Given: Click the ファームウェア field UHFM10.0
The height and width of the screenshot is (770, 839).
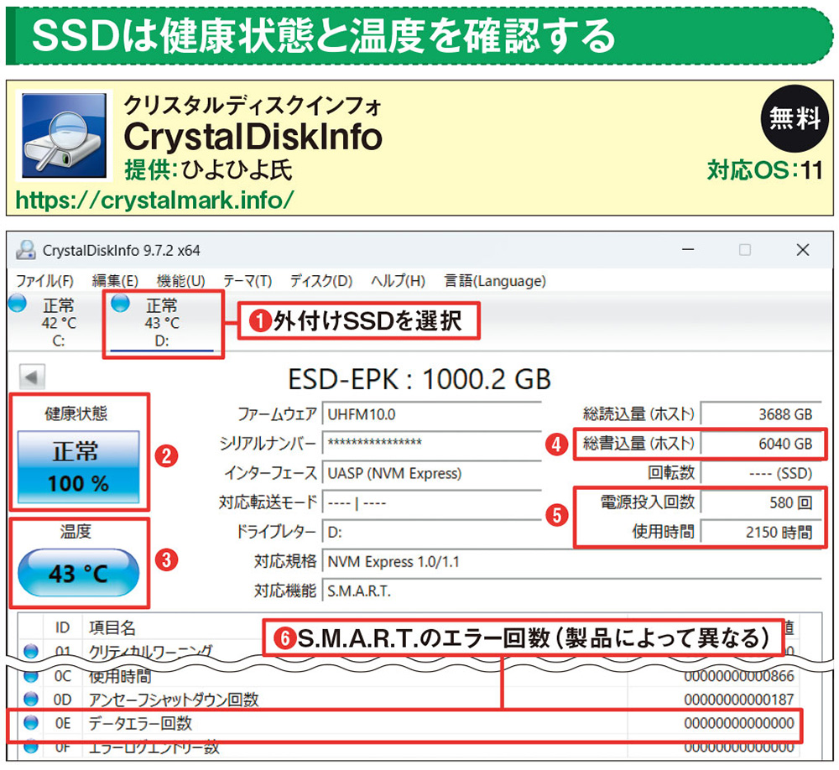Looking at the screenshot, I should [x=432, y=414].
